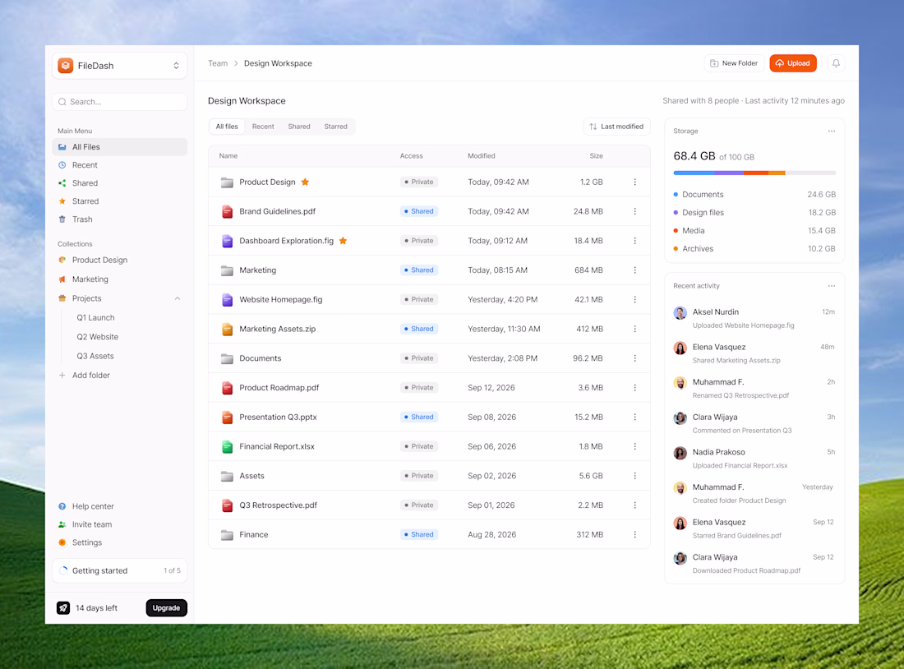Toggle the Shared access badge on Marketing

419,270
